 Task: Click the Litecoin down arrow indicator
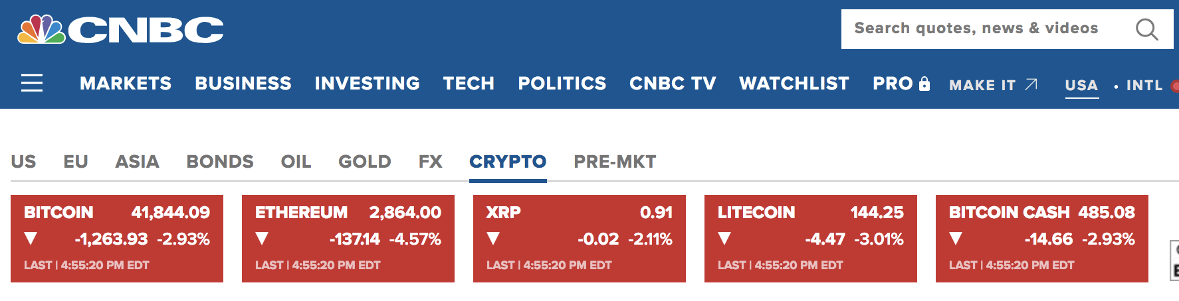coord(724,239)
